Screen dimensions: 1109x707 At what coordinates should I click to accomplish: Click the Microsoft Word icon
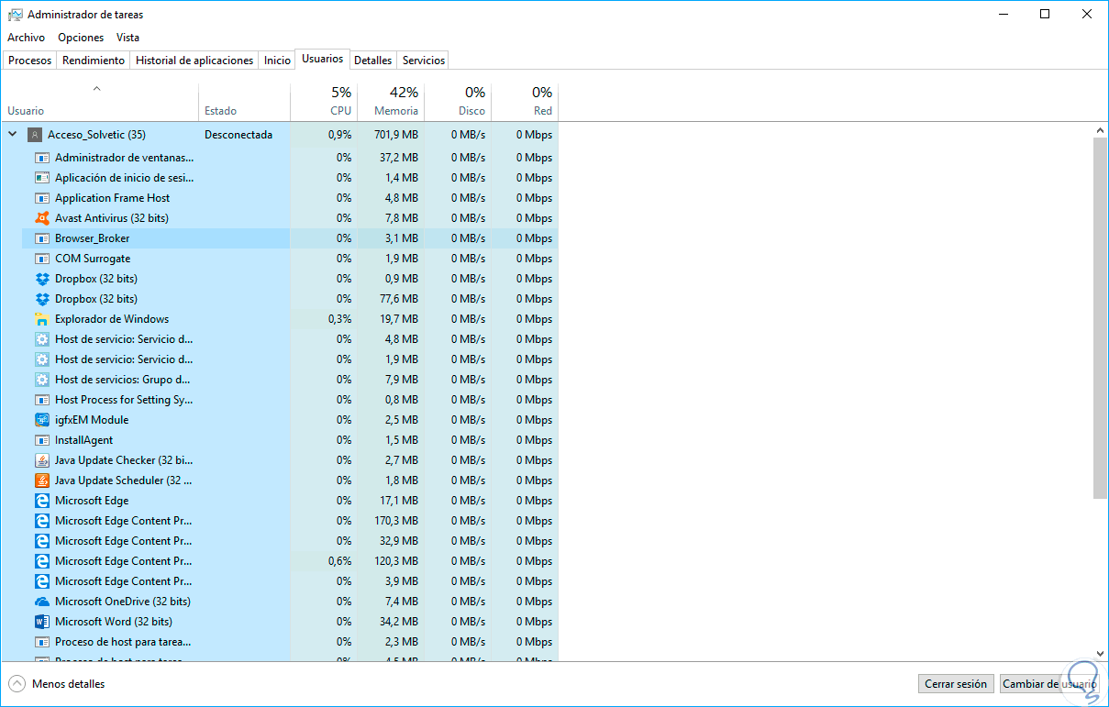tap(41, 622)
